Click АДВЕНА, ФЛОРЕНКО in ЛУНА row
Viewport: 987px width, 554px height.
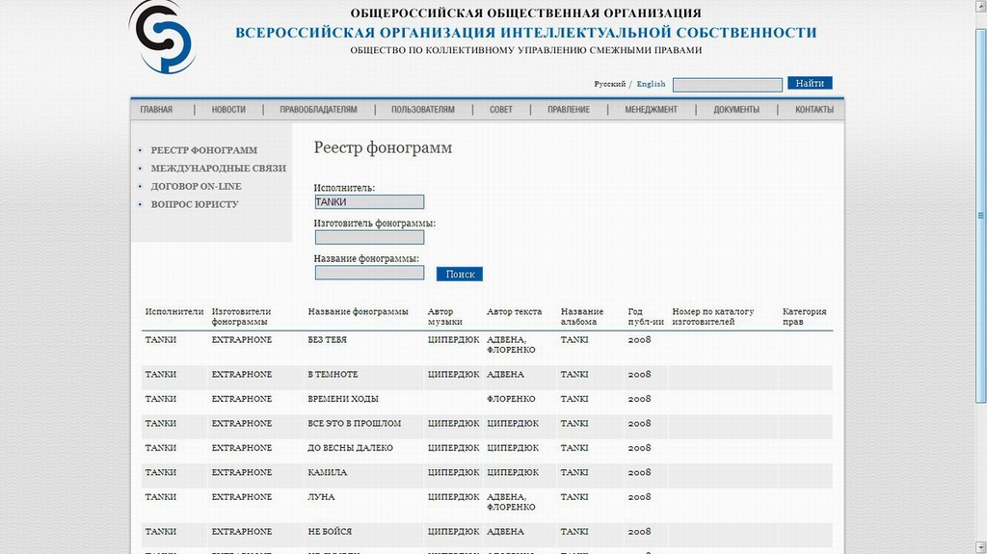(x=511, y=502)
